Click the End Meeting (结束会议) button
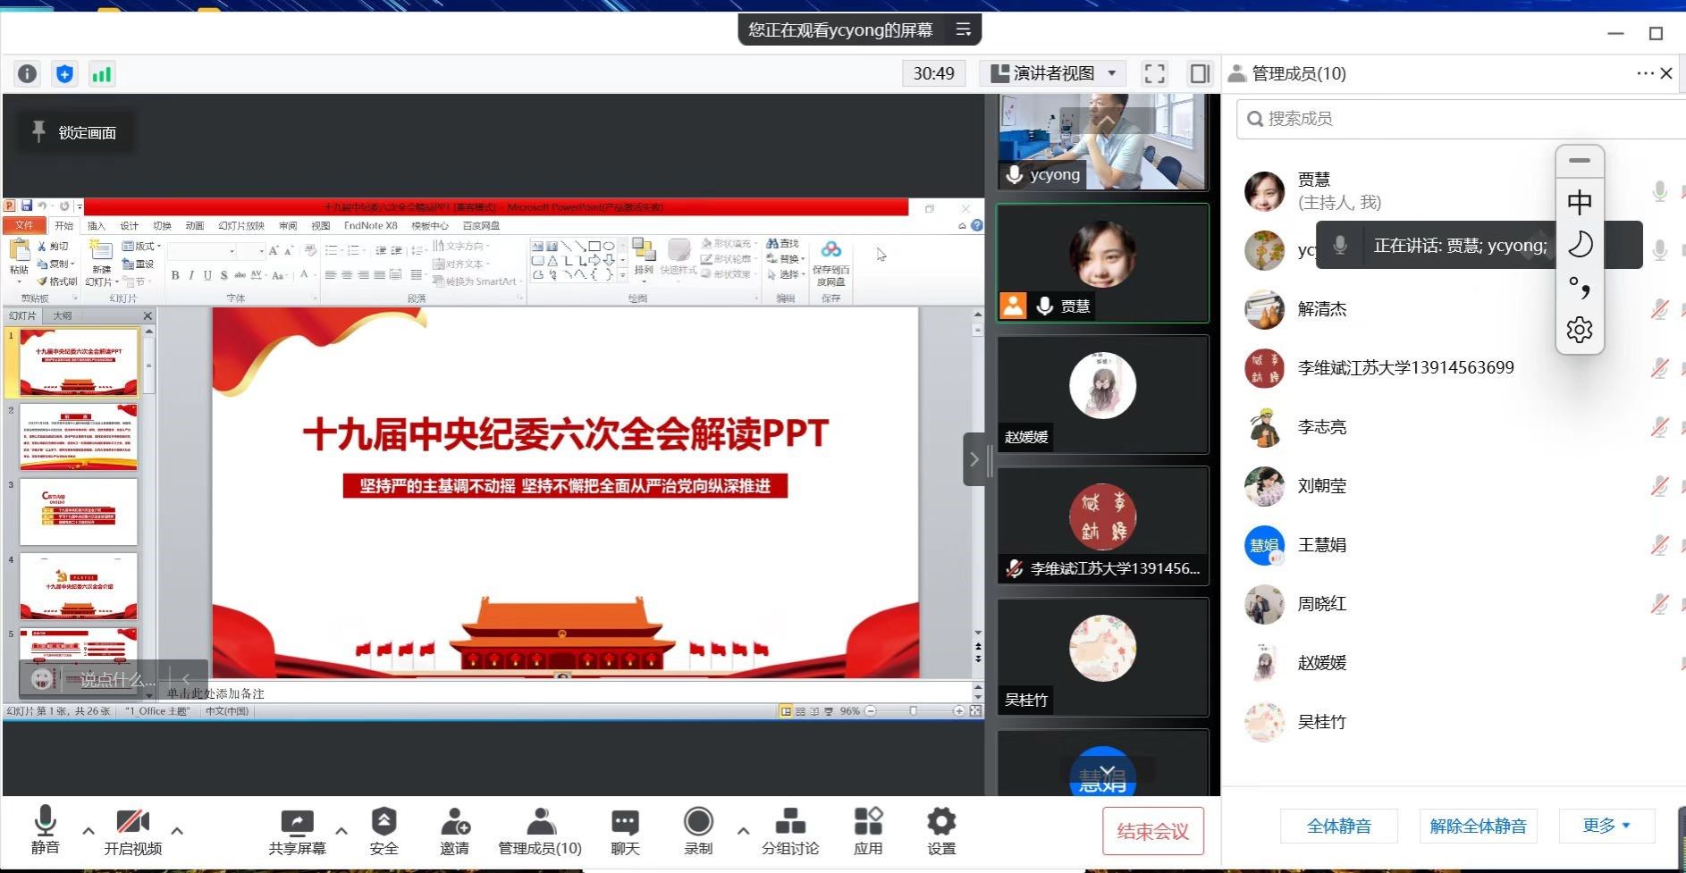Viewport: 1686px width, 873px height. [1152, 831]
